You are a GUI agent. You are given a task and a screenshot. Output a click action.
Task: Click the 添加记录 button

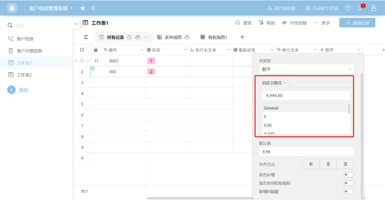coord(357,23)
